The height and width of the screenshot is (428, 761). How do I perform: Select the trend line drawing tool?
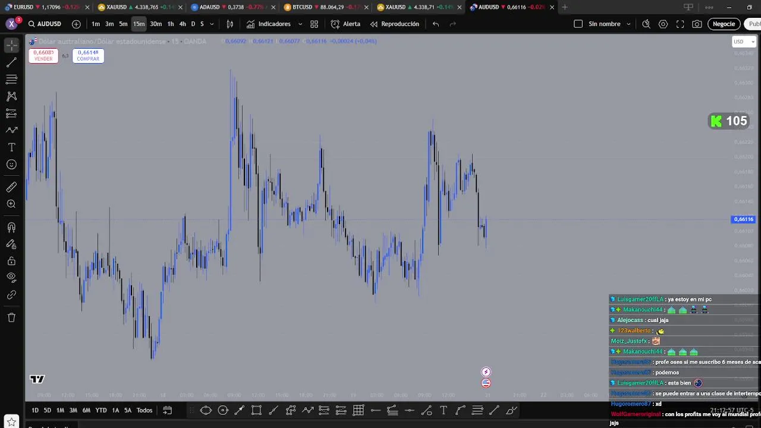point(11,62)
